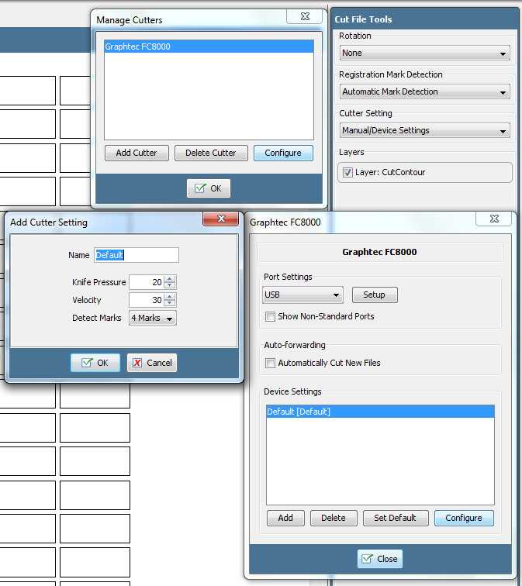Increase Velocity with up arrow
The width and height of the screenshot is (522, 586).
(170, 296)
